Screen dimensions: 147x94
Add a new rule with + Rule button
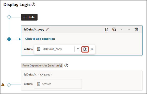click(29, 17)
